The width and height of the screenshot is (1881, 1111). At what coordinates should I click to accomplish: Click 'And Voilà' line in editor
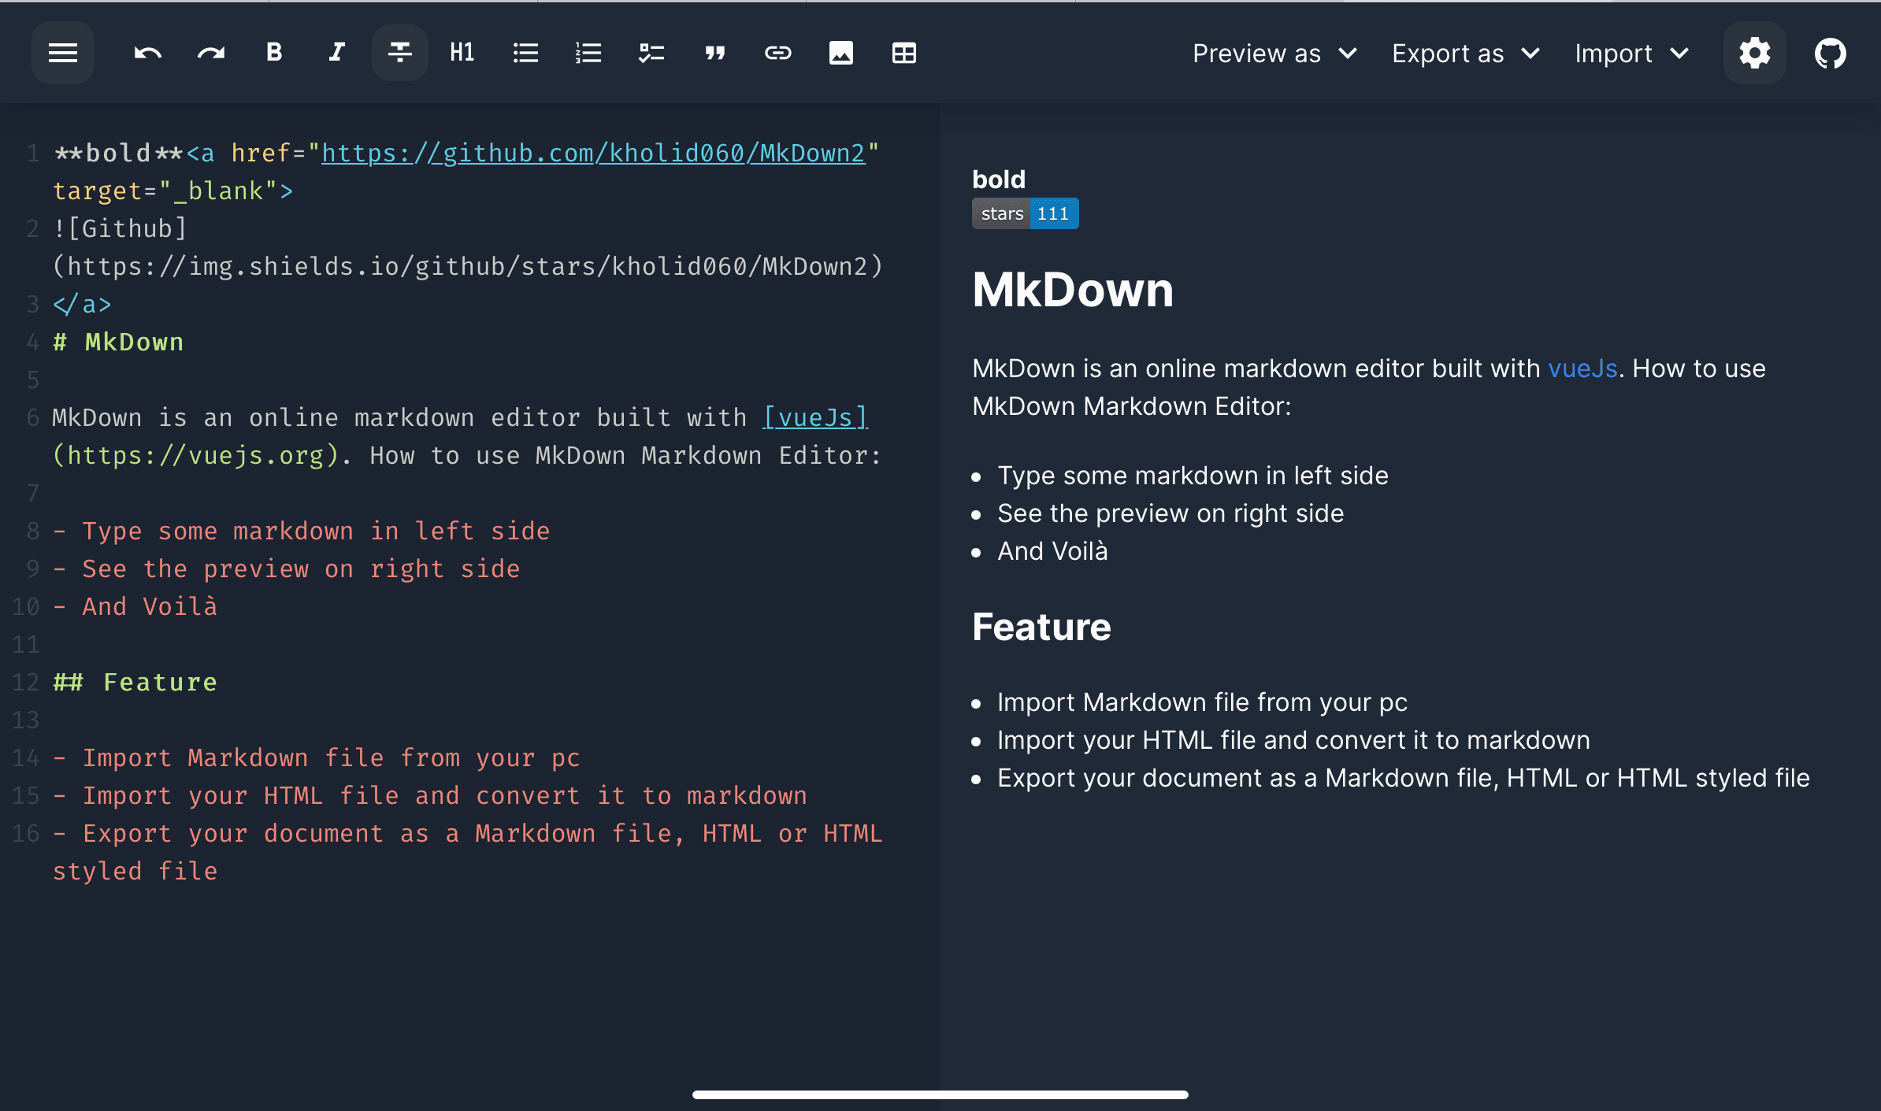pyautogui.click(x=135, y=606)
